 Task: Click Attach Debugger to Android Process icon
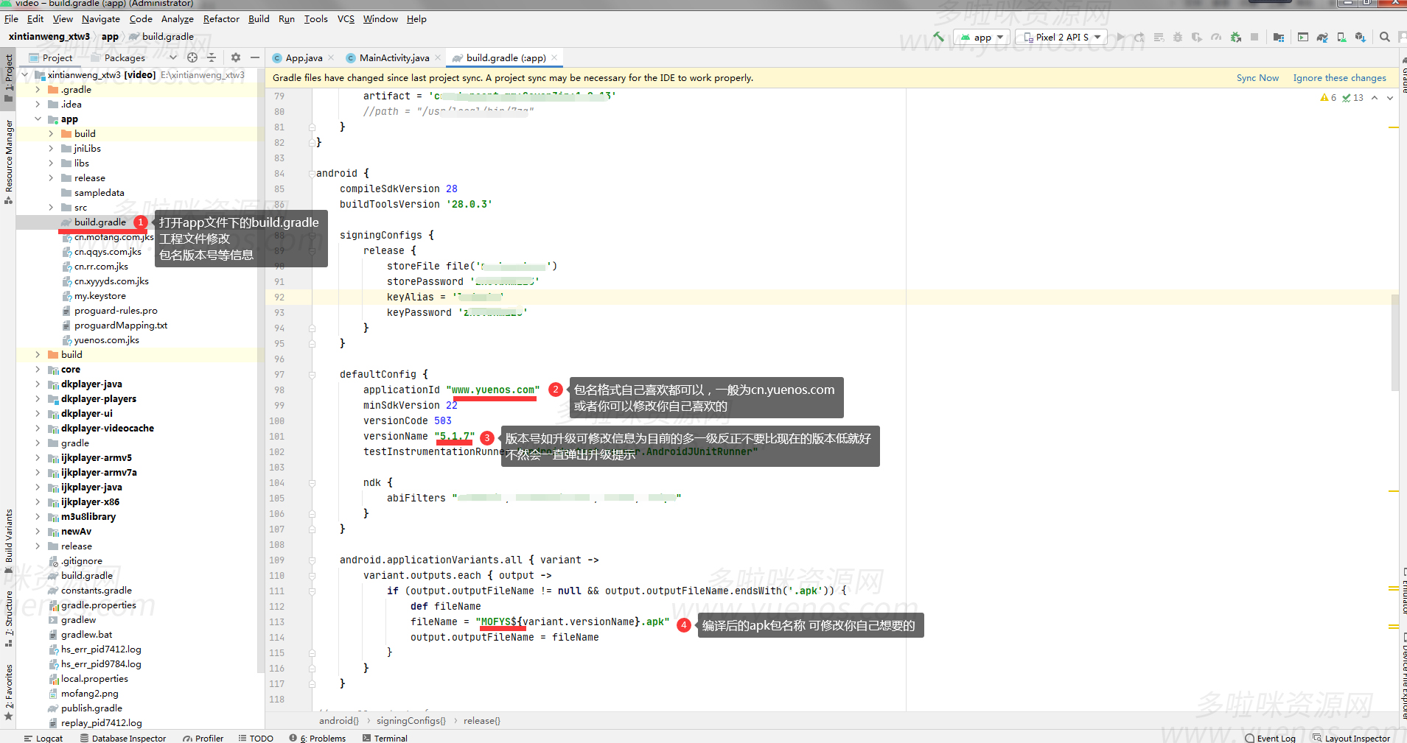[1236, 37]
